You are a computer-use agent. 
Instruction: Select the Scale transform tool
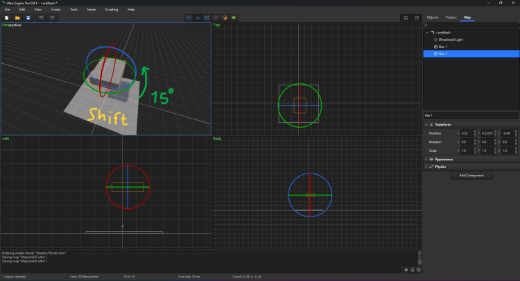coord(207,17)
